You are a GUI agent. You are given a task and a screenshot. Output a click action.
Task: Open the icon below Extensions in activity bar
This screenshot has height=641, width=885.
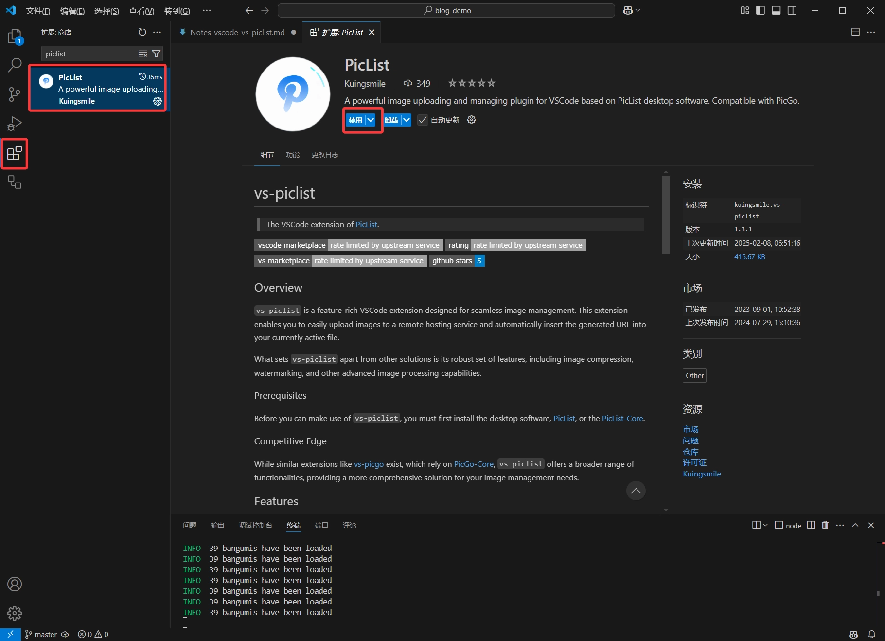(15, 183)
